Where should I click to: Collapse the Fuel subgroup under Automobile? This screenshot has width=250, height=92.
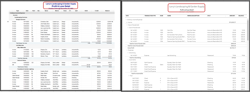tap(129, 76)
